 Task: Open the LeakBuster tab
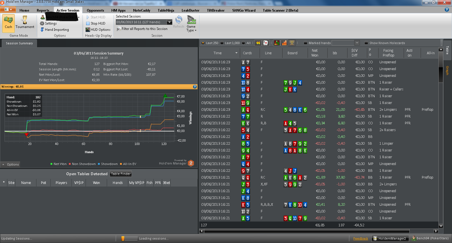(x=190, y=10)
